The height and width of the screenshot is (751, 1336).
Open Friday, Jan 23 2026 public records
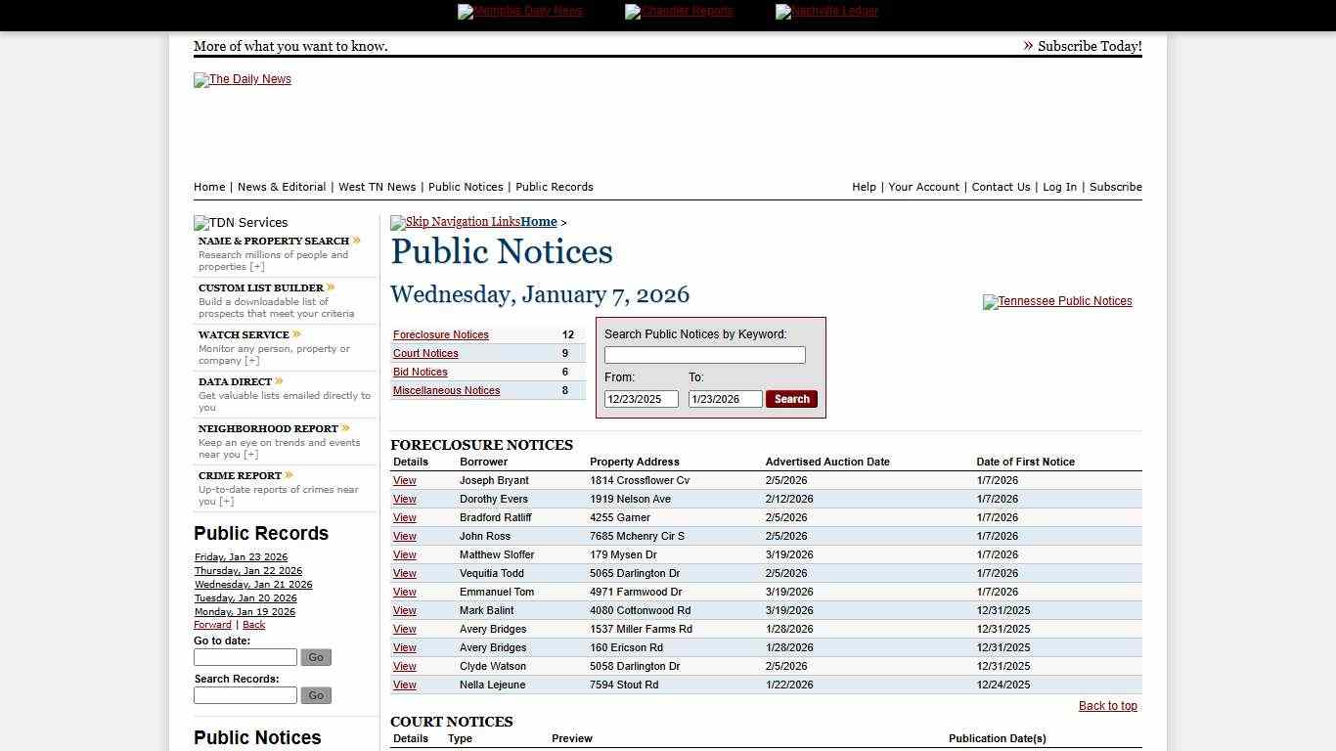click(241, 556)
